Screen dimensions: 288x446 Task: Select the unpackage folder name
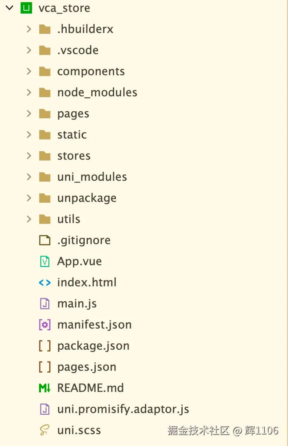(86, 198)
